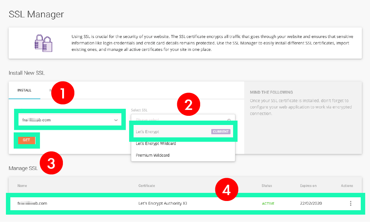Click the Expires on column header
The width and height of the screenshot is (370, 222).
tap(308, 186)
